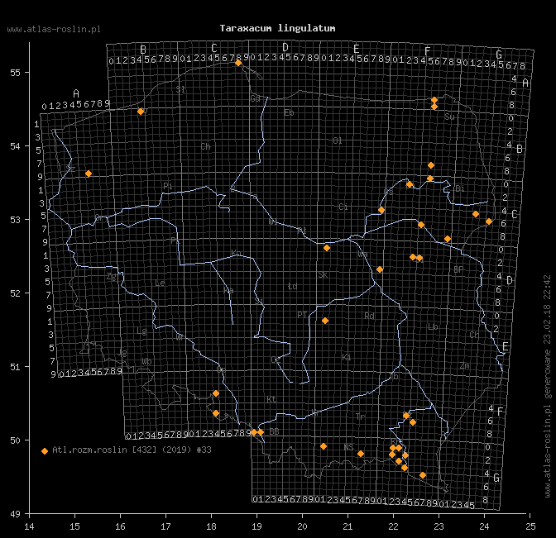Click the Su region label
This screenshot has height=538, width=556.
pyautogui.click(x=449, y=117)
